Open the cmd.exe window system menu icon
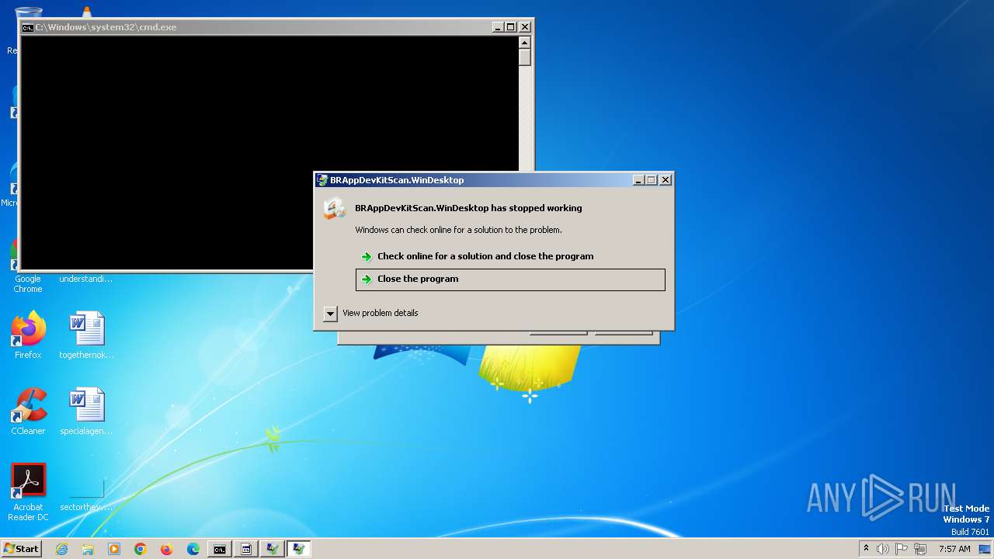Screen dimensions: 994x559 pos(27,27)
